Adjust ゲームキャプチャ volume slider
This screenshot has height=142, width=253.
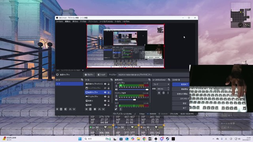coord(134,90)
